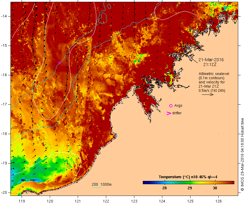
Task: Click the '21-Mar-2016' date text
Action: (211, 60)
